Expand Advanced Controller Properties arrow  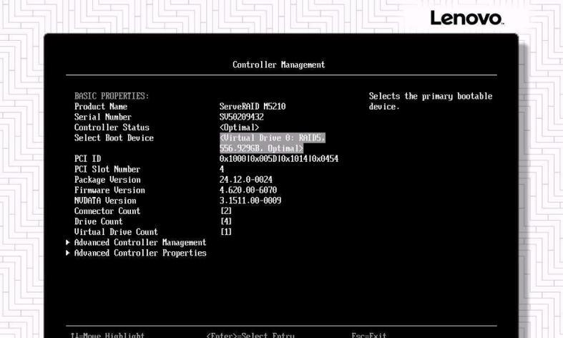[x=67, y=253]
